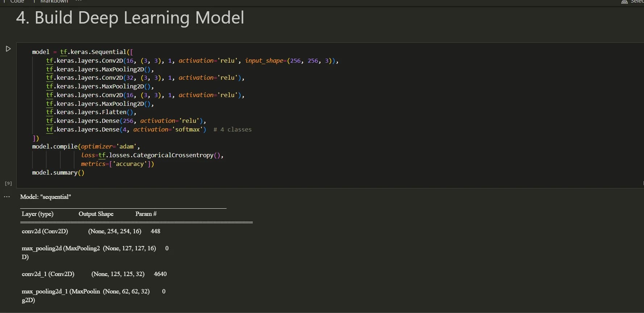Screen dimensions: 644x313
Task: Click the conv2d_1 (Conv2D) output row
Action: [94, 274]
